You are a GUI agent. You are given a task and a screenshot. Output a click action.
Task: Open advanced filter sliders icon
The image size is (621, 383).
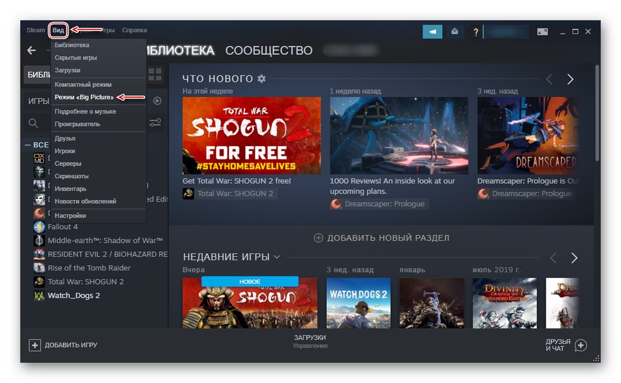(x=155, y=123)
